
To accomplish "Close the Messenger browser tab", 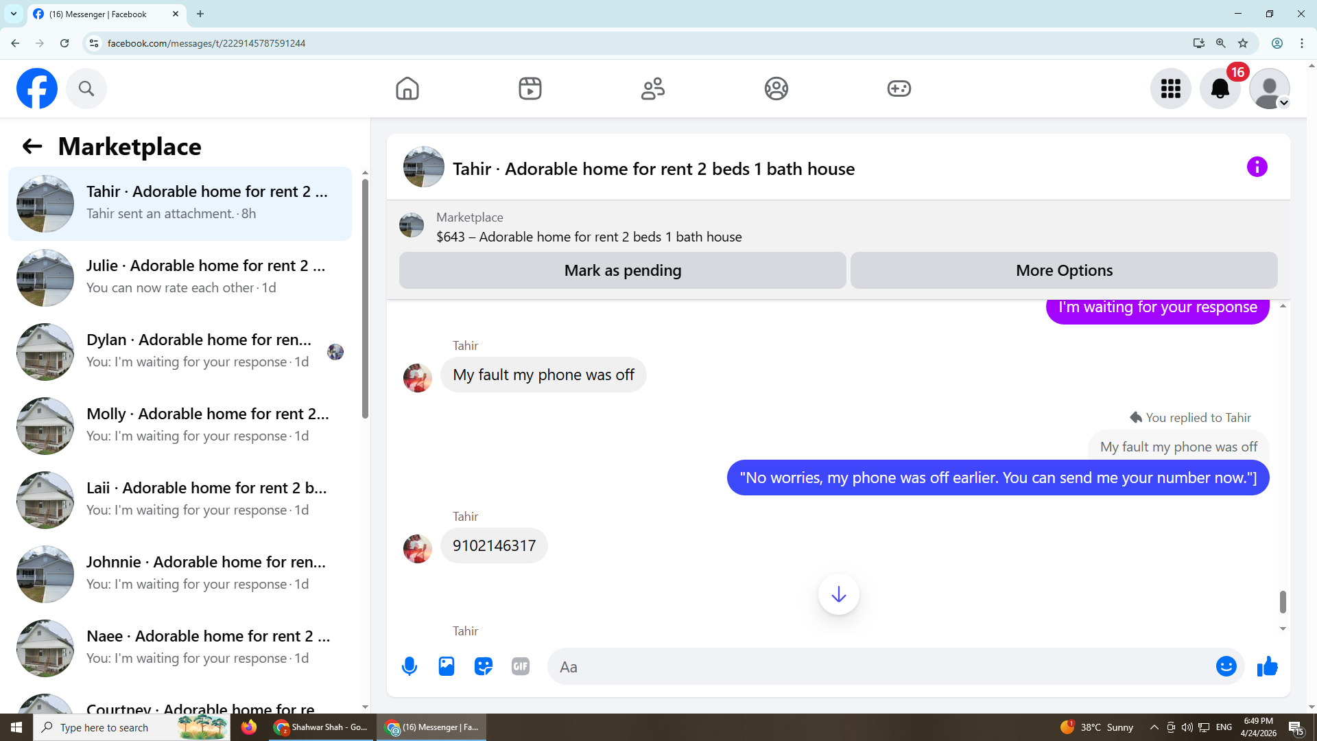I will coord(176,14).
